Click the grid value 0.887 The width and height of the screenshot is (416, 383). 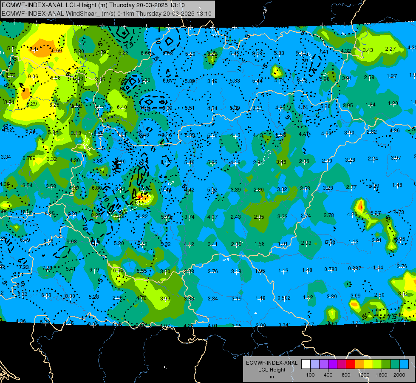coord(355,269)
